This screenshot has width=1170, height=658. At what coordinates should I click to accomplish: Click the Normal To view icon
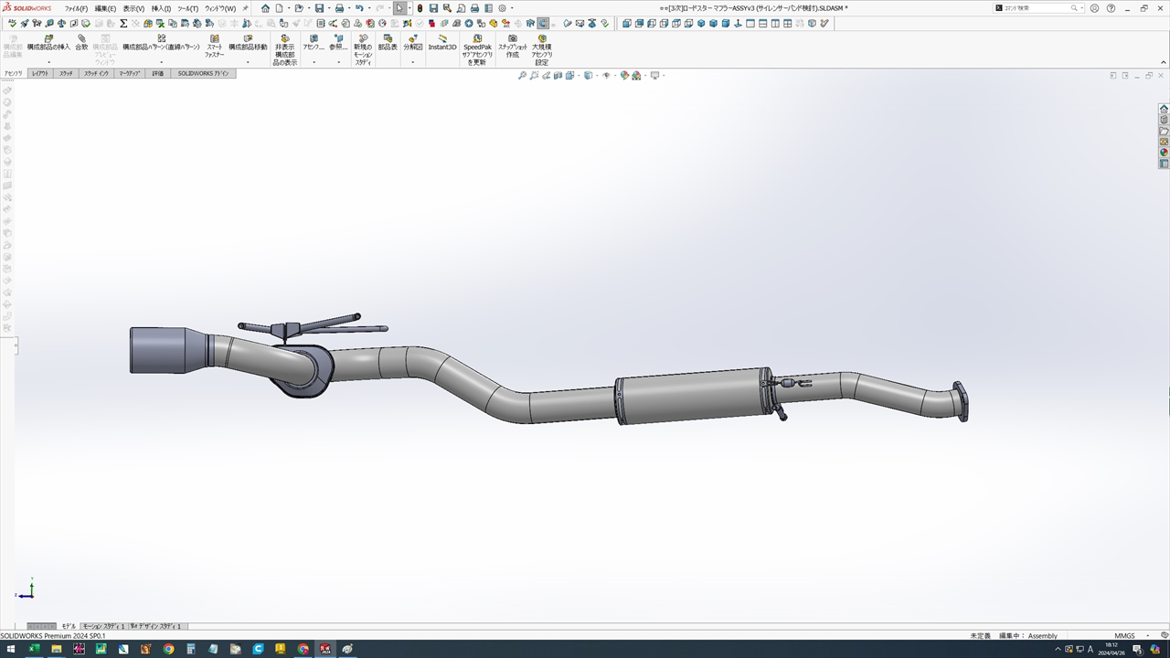[738, 23]
